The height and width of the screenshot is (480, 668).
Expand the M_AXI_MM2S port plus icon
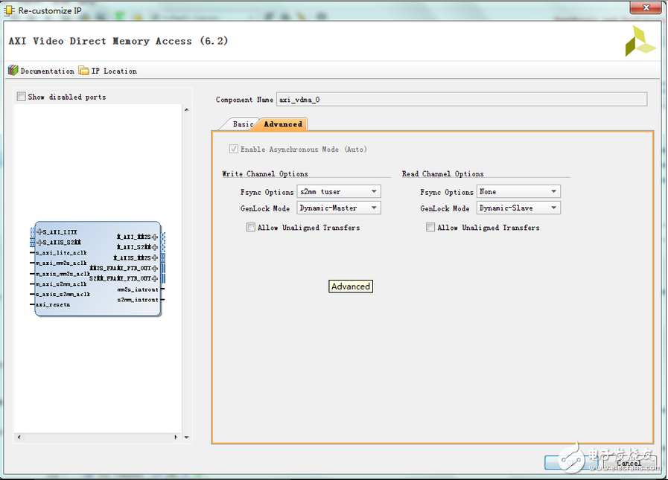click(x=155, y=237)
